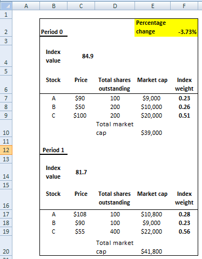Select column A header
Screen dimensions: 202x259
click(26, 6)
